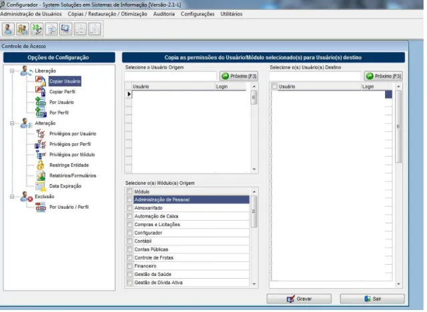Open Administração de Usuários menu
Image resolution: width=427 pixels, height=312 pixels.
pyautogui.click(x=31, y=14)
